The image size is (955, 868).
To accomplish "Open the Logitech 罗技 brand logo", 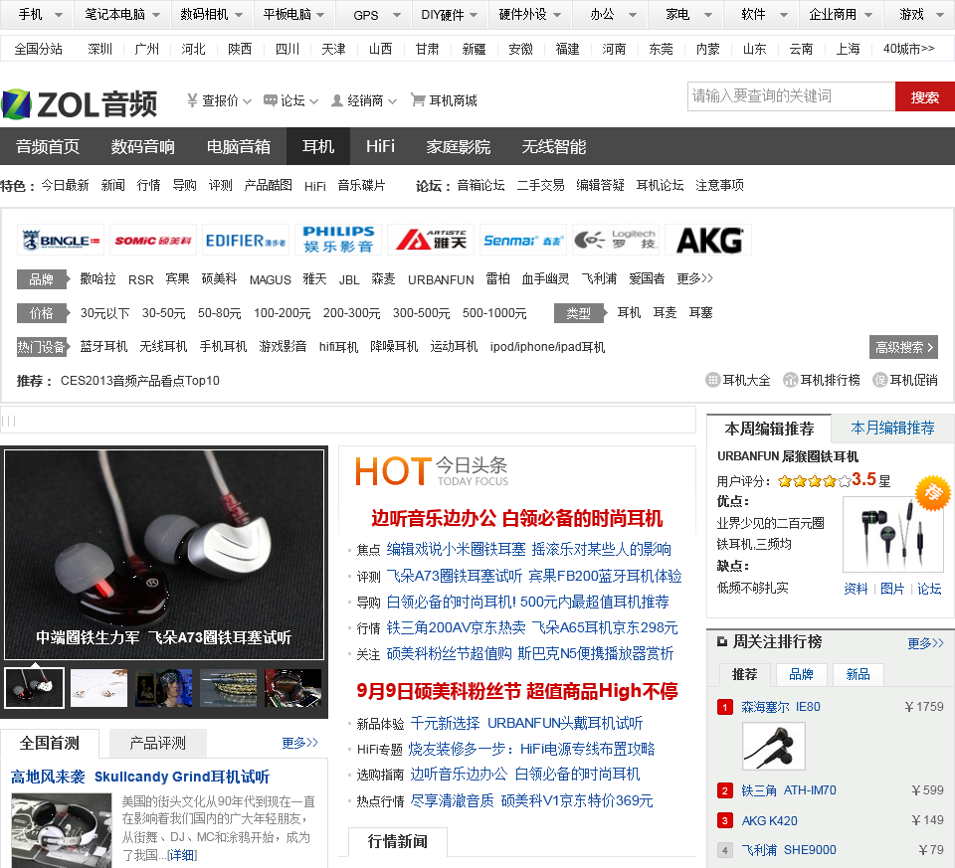I will tap(616, 241).
